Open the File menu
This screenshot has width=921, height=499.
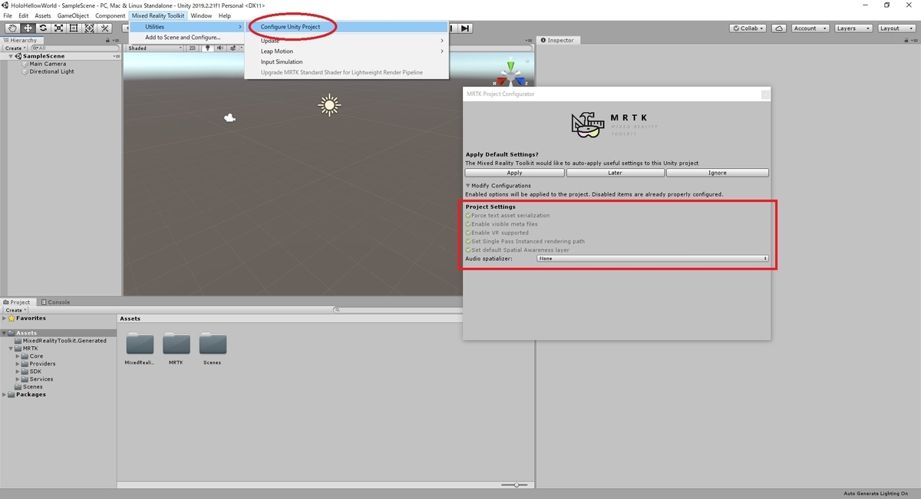[x=8, y=15]
